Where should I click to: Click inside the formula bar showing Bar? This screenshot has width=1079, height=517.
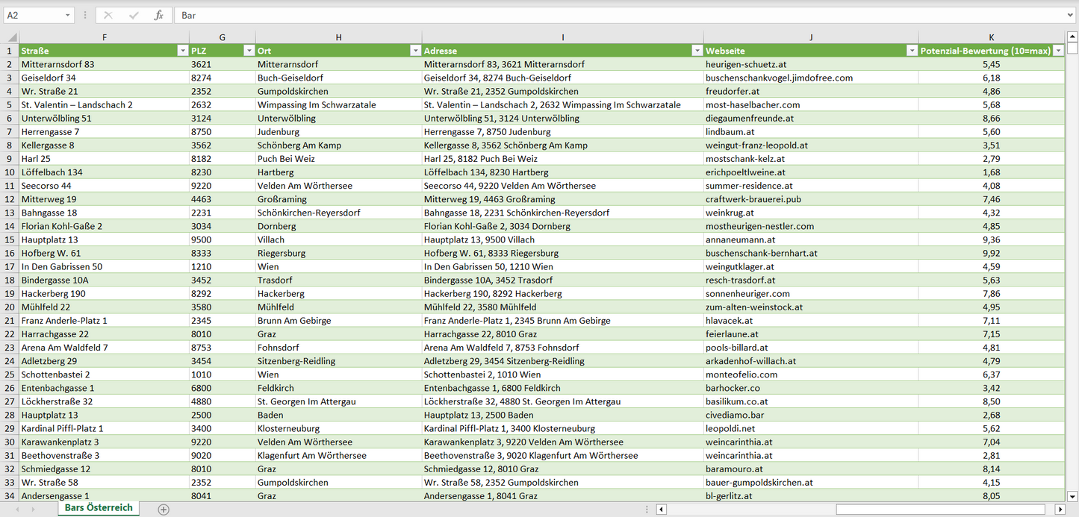[597, 15]
